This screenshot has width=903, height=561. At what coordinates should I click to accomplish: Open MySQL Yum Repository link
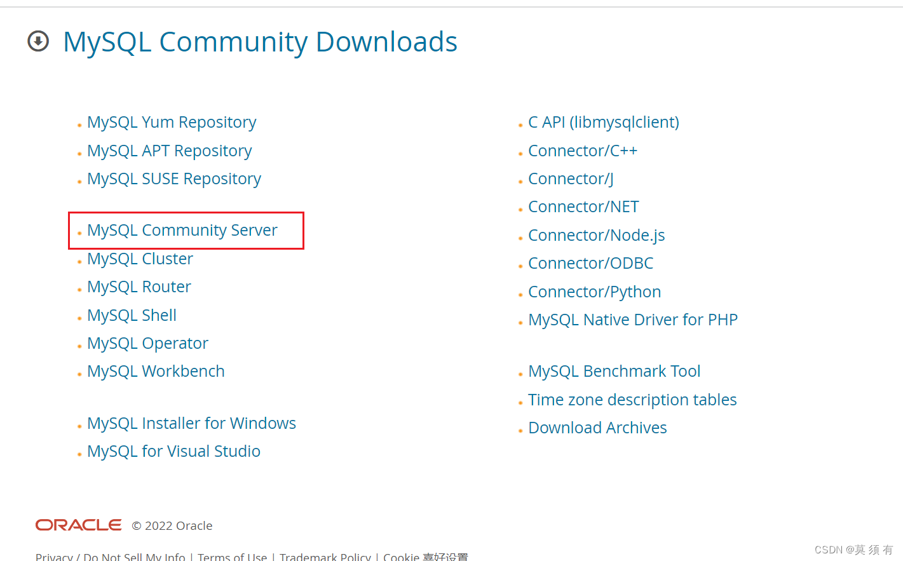coord(172,122)
